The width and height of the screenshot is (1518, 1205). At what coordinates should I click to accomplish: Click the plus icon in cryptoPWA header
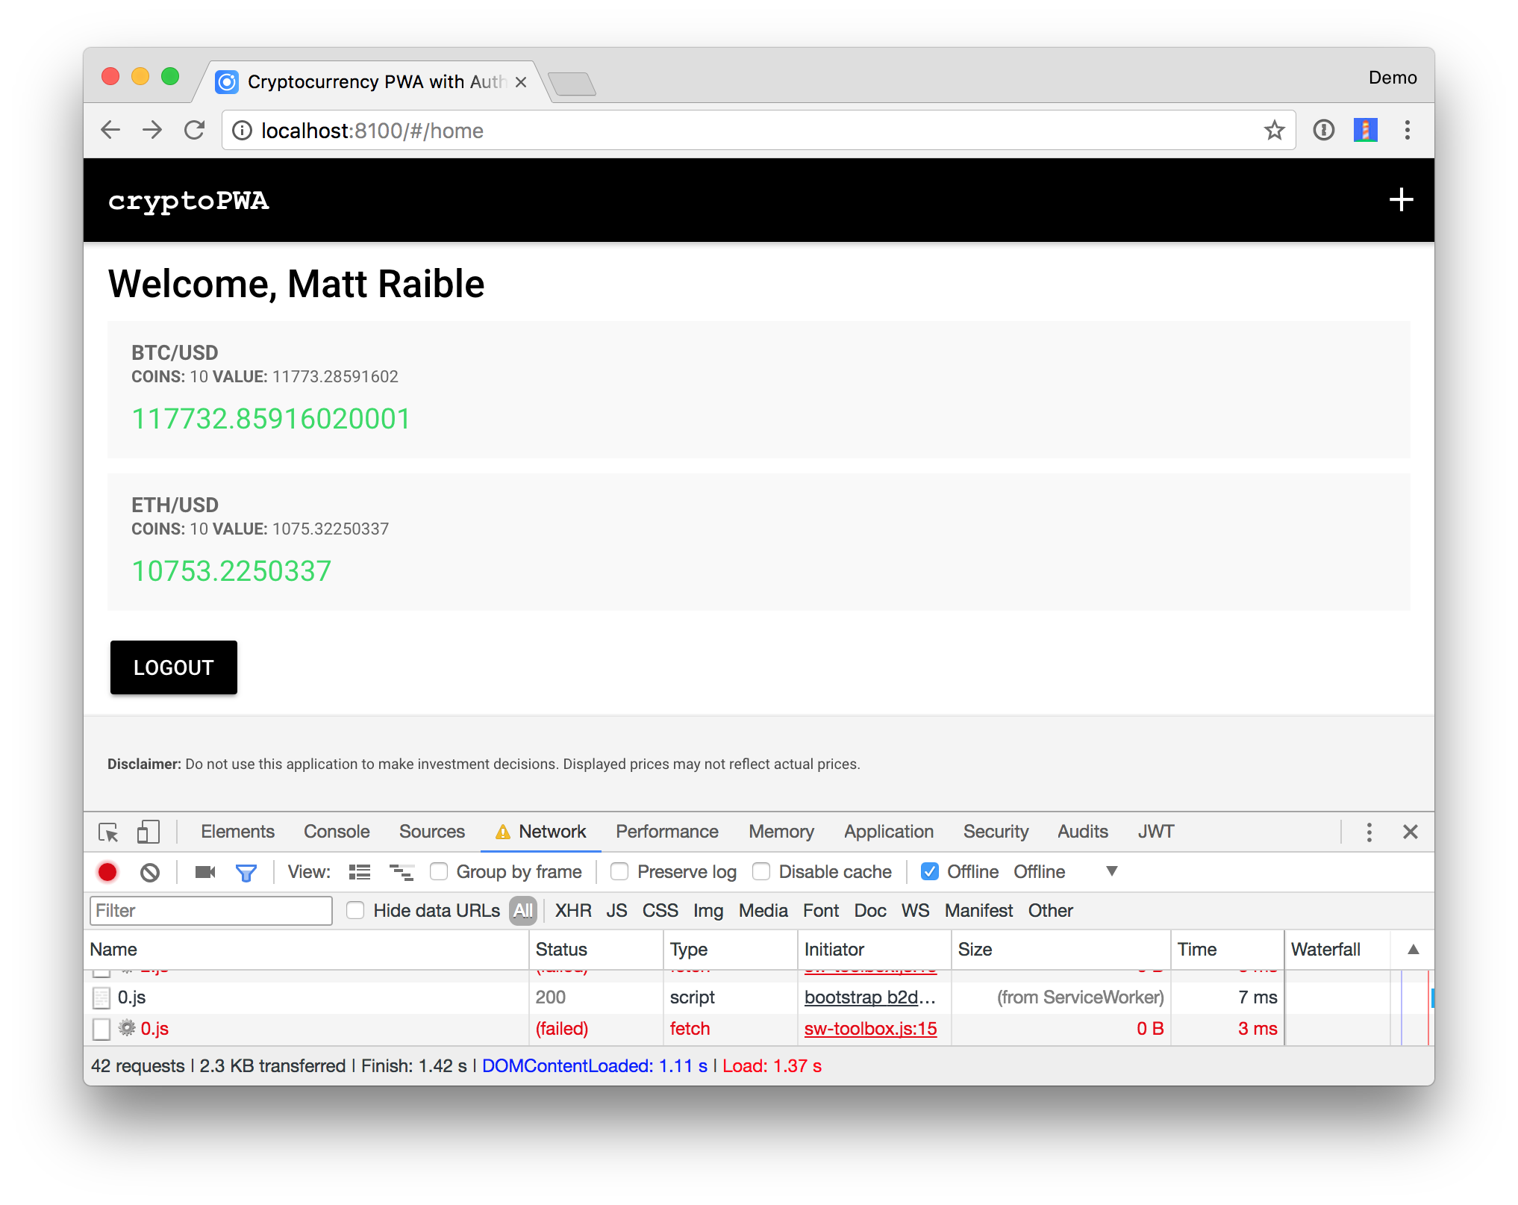[1401, 200]
